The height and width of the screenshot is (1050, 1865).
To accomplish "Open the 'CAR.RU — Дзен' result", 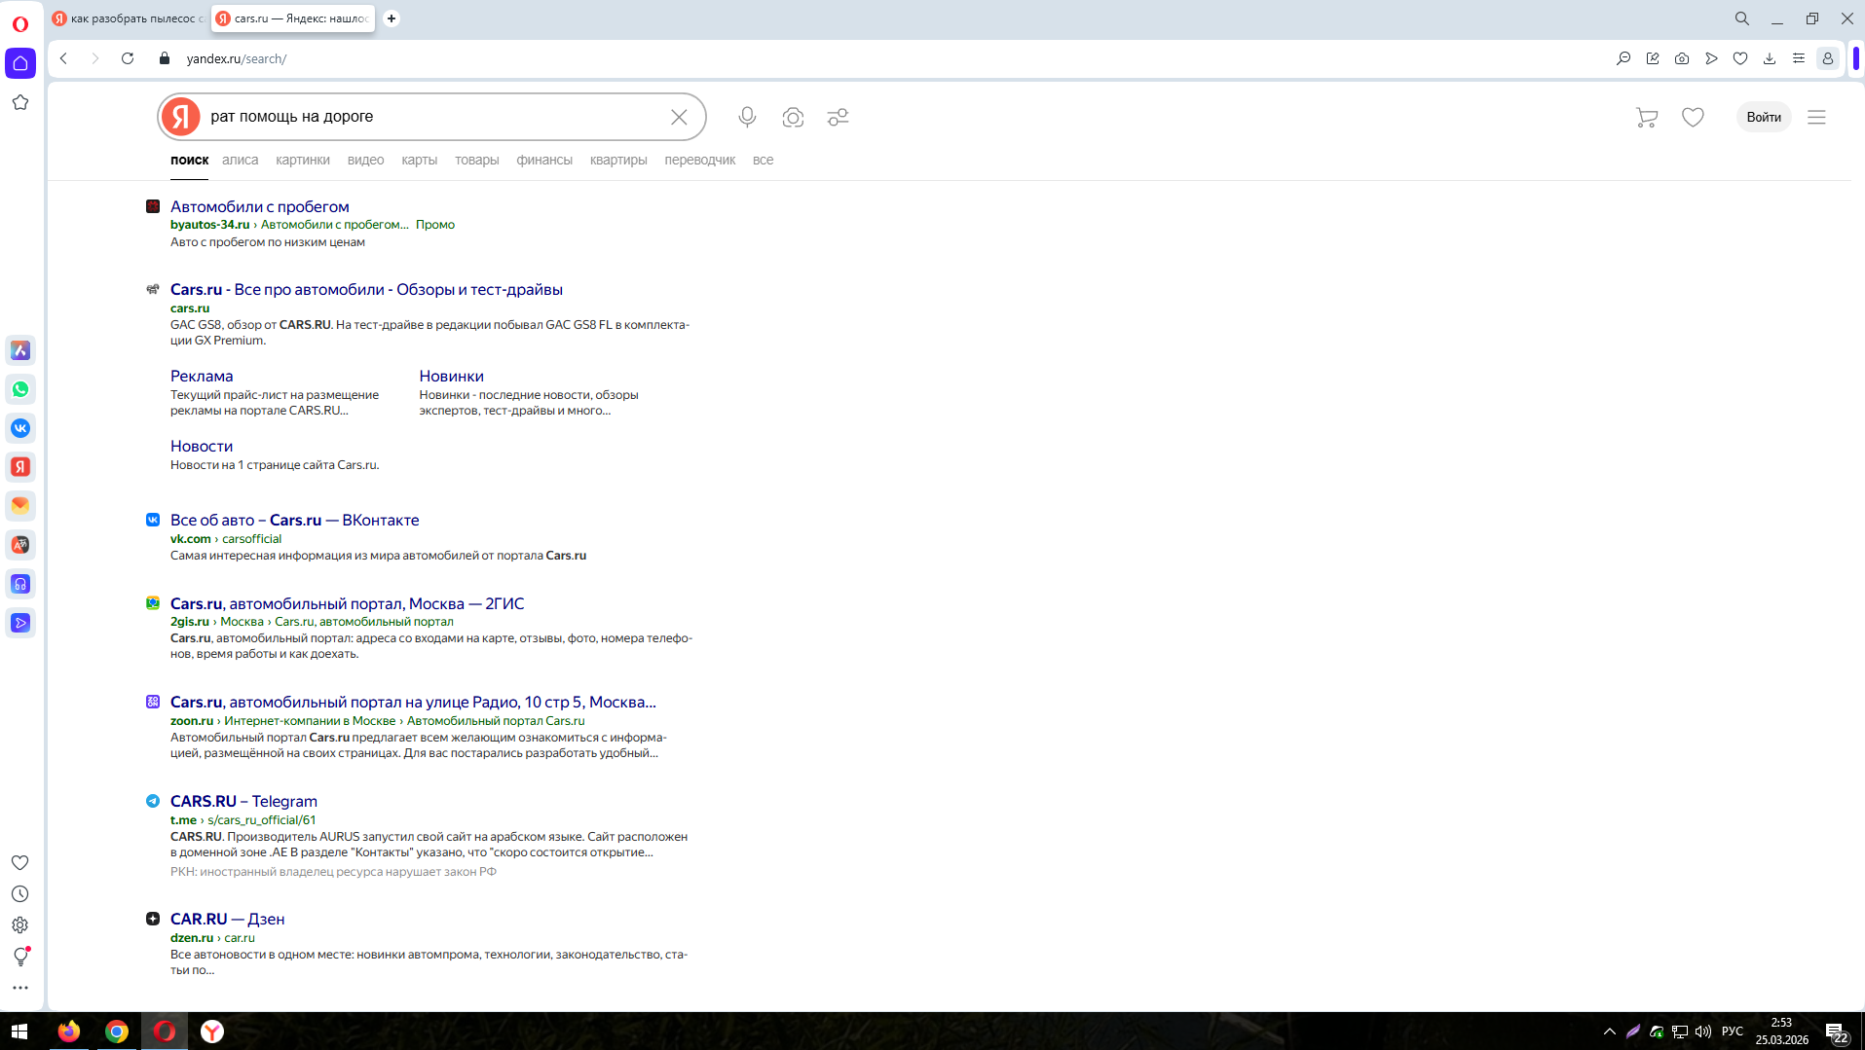I will (x=228, y=919).
